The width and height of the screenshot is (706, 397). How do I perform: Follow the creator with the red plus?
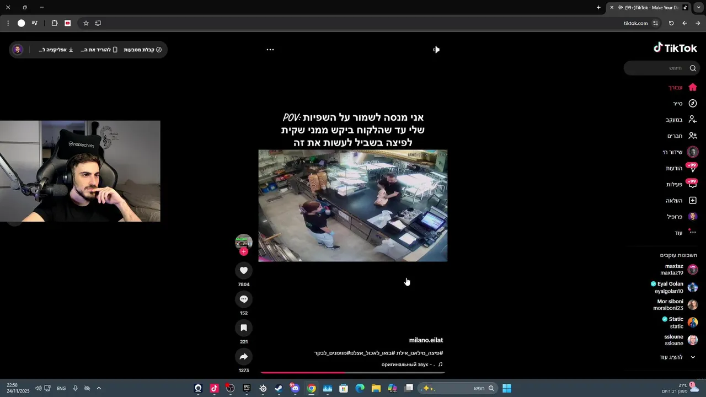pos(244,251)
